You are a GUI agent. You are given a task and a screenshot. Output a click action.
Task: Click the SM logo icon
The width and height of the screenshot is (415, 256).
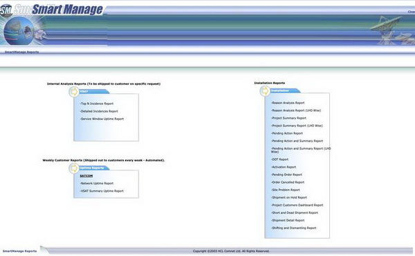click(x=6, y=11)
